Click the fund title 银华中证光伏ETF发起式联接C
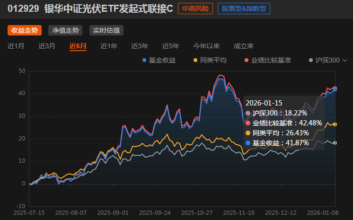Screen dimensions: 353x220 [x=109, y=9]
